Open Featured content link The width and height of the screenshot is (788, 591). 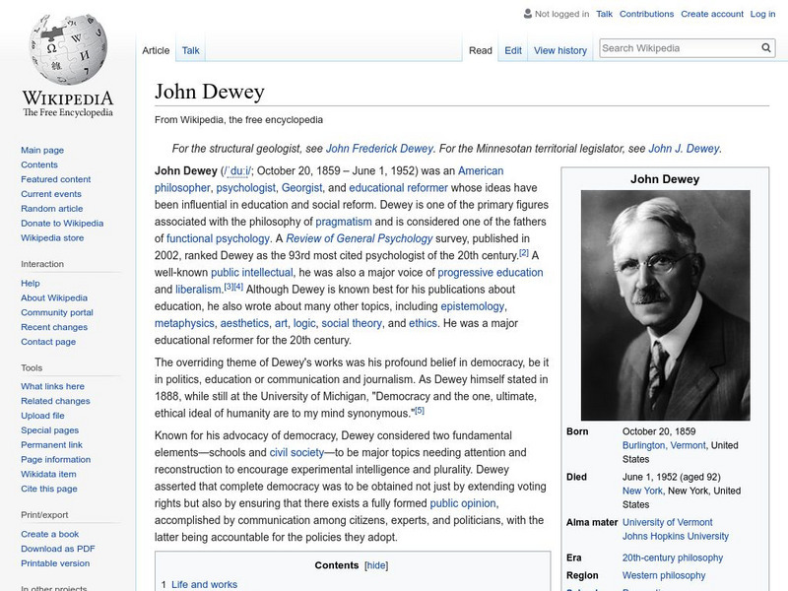[x=56, y=179]
